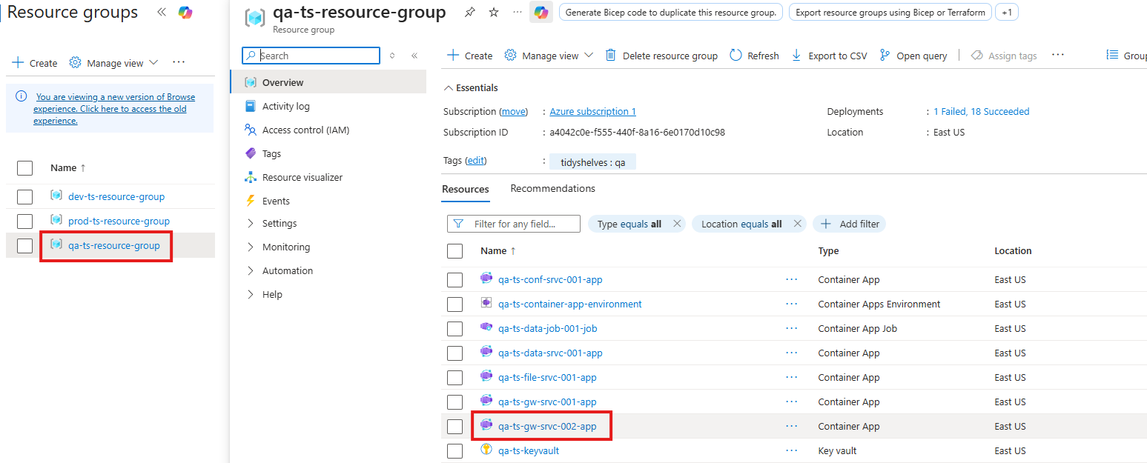Screen dimensions: 1147x463
Task: Select all resource groups checkbox
Action: click(24, 168)
